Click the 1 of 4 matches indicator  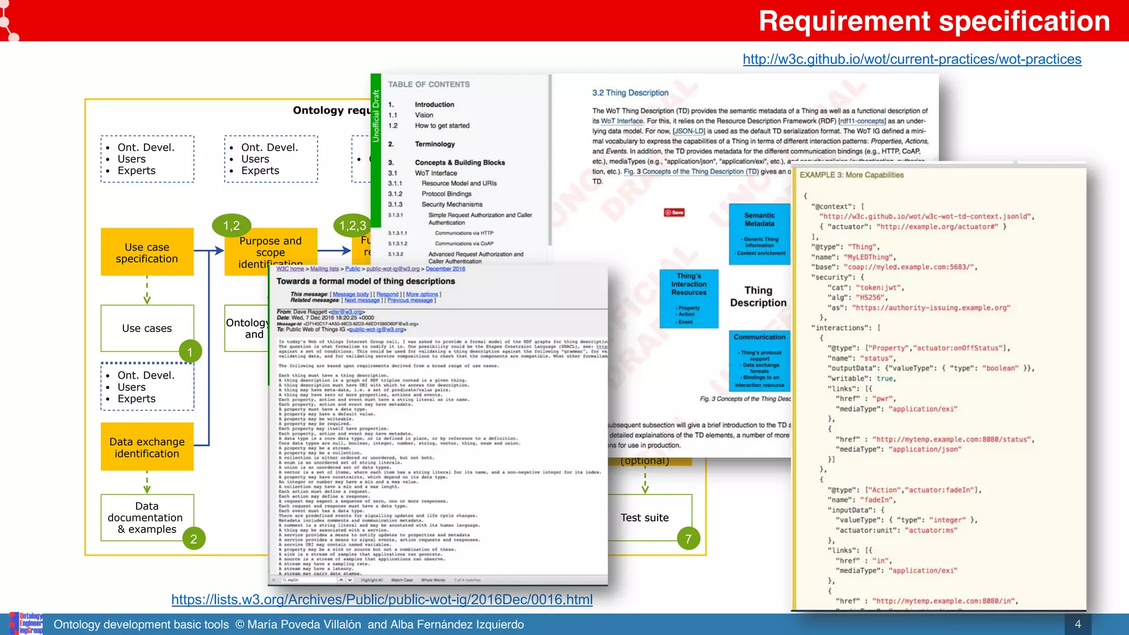[467, 580]
